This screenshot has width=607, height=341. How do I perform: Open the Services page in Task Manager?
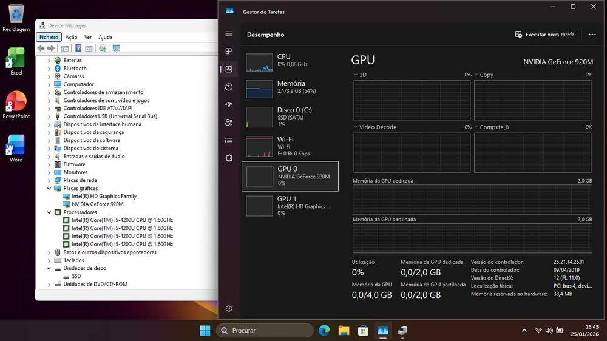229,158
